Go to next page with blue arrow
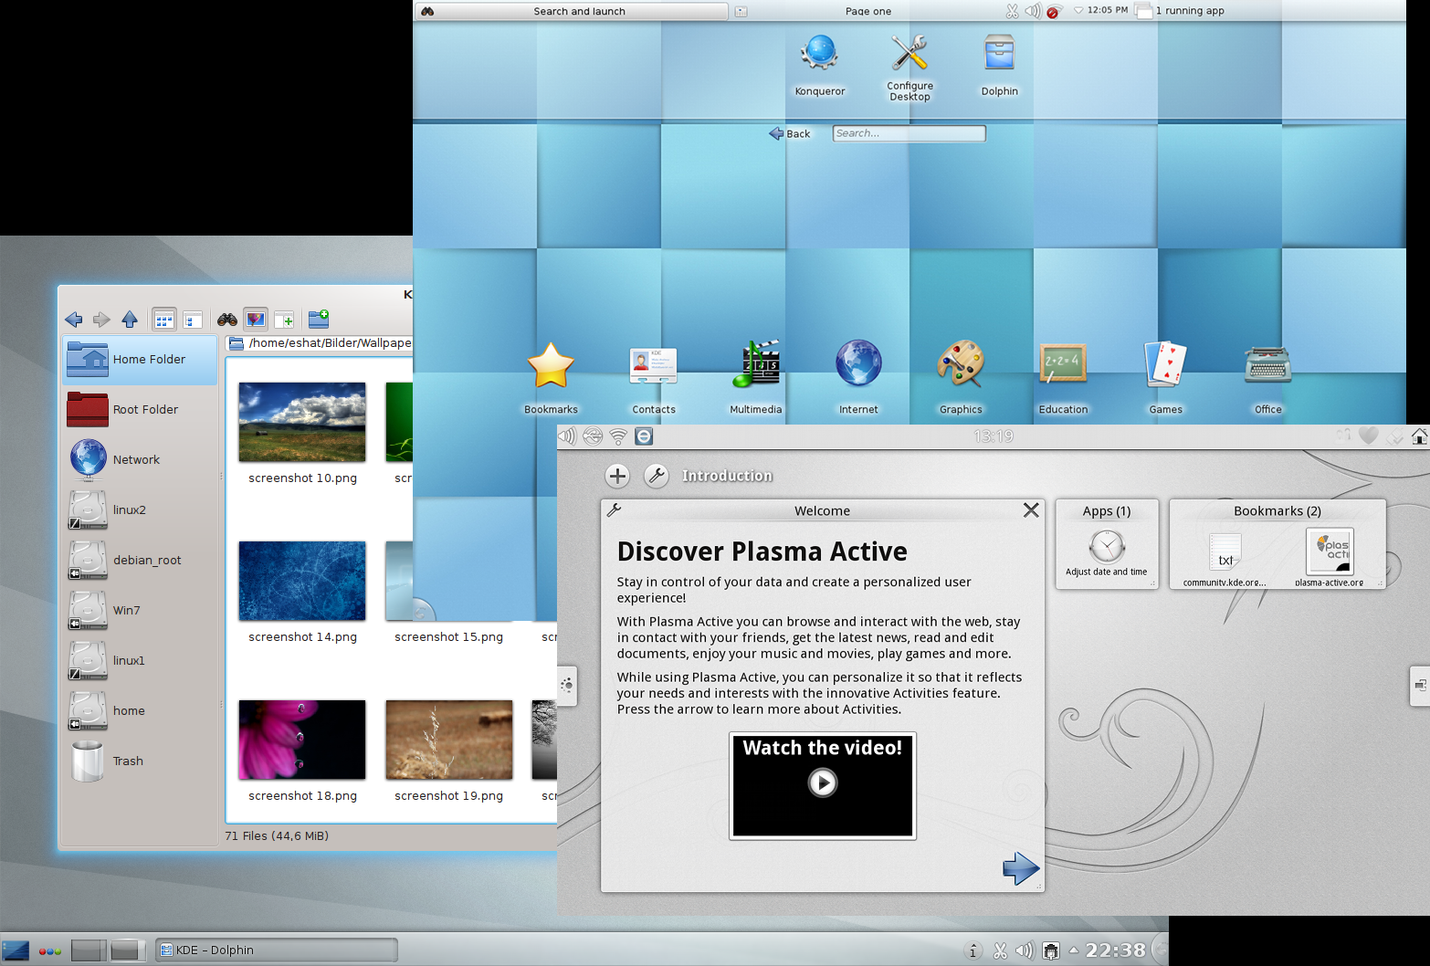1430x966 pixels. click(x=1020, y=867)
